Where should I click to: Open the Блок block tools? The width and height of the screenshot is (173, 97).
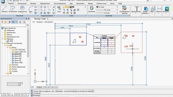coord(152,10)
